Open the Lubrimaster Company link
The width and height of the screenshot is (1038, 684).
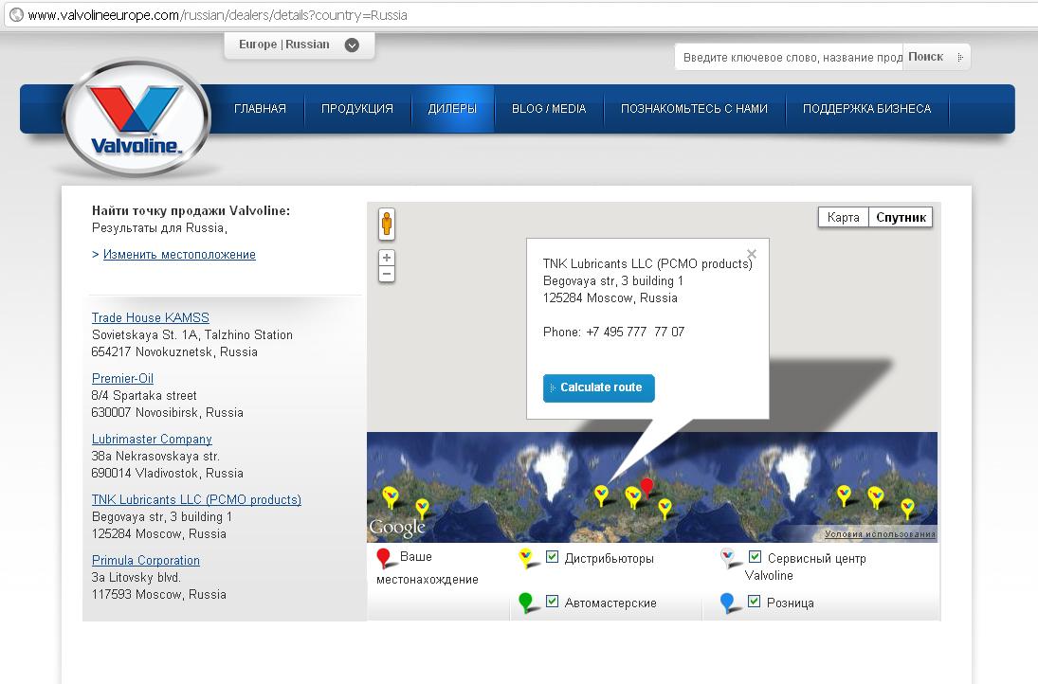(152, 440)
